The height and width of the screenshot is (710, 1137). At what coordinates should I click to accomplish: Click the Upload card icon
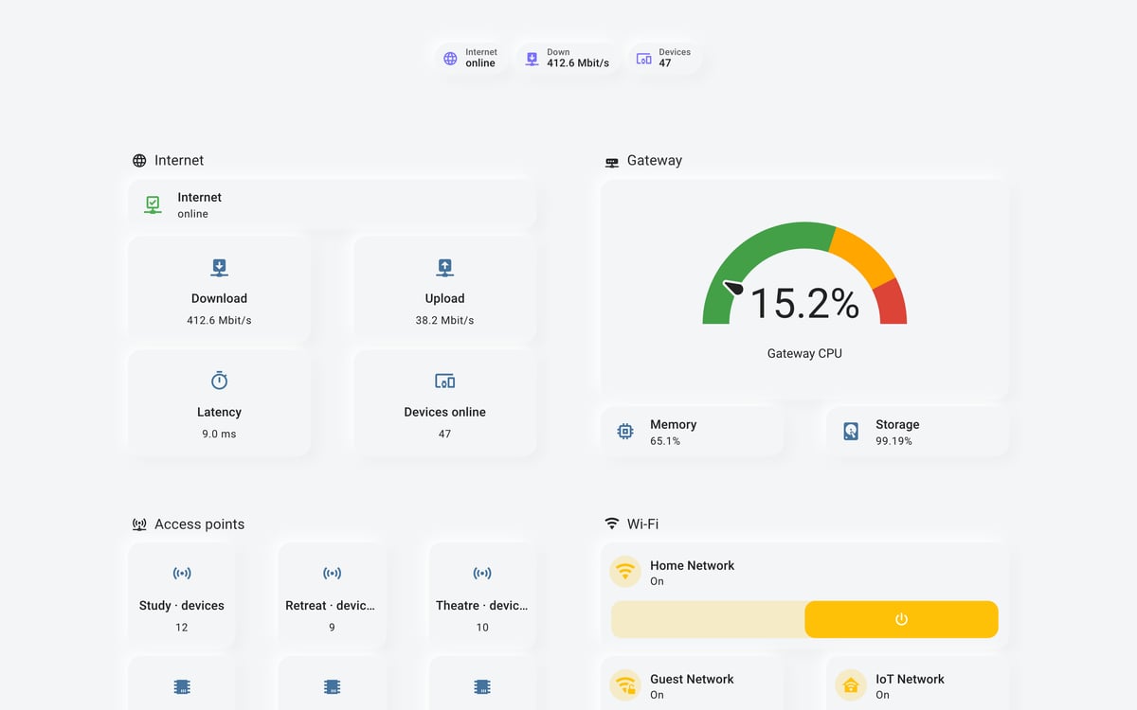point(444,267)
